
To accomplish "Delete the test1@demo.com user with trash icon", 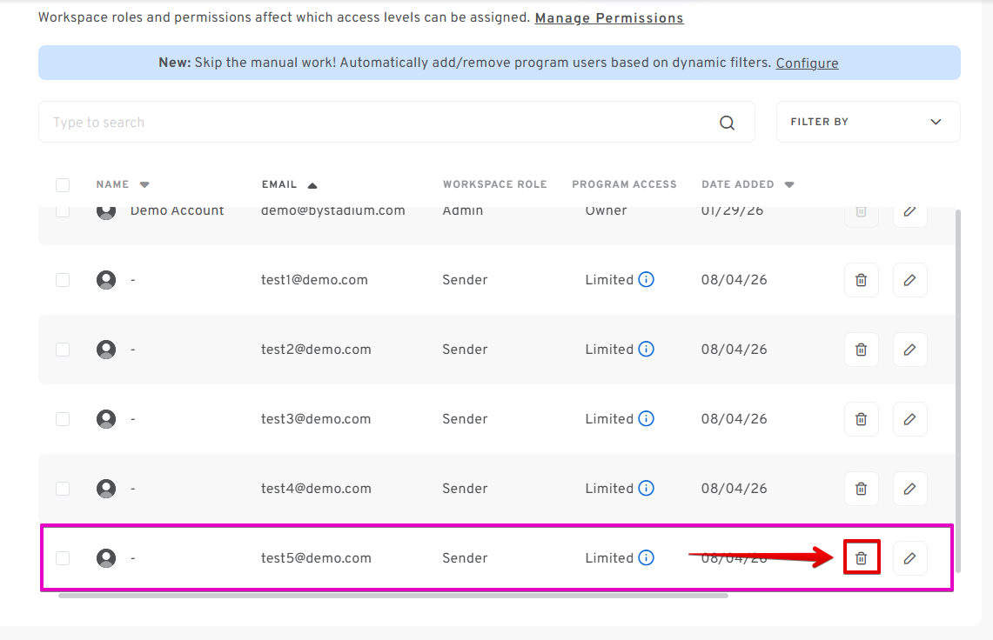I will 862,280.
